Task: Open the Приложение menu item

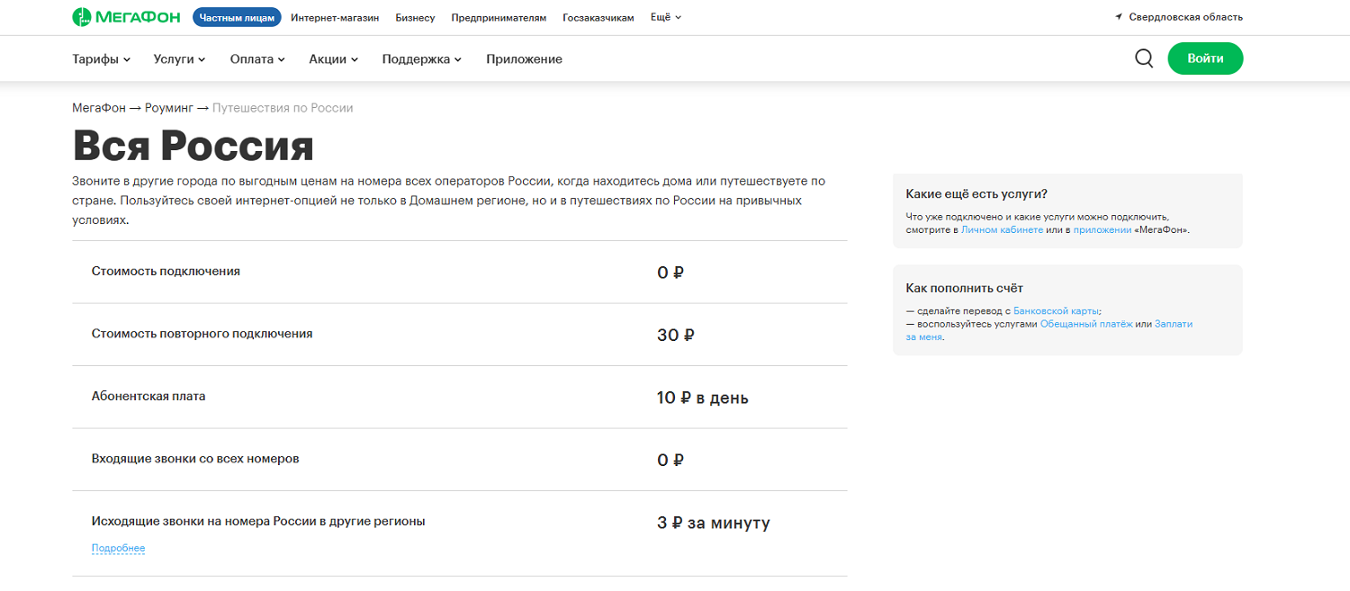Action: (524, 59)
